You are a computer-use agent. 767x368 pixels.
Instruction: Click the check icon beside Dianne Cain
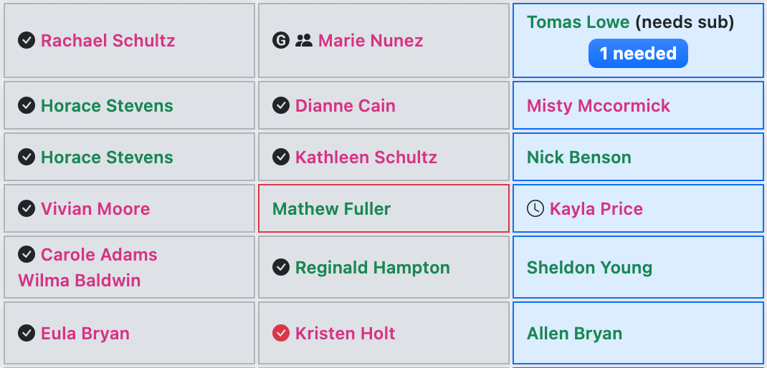coord(281,106)
